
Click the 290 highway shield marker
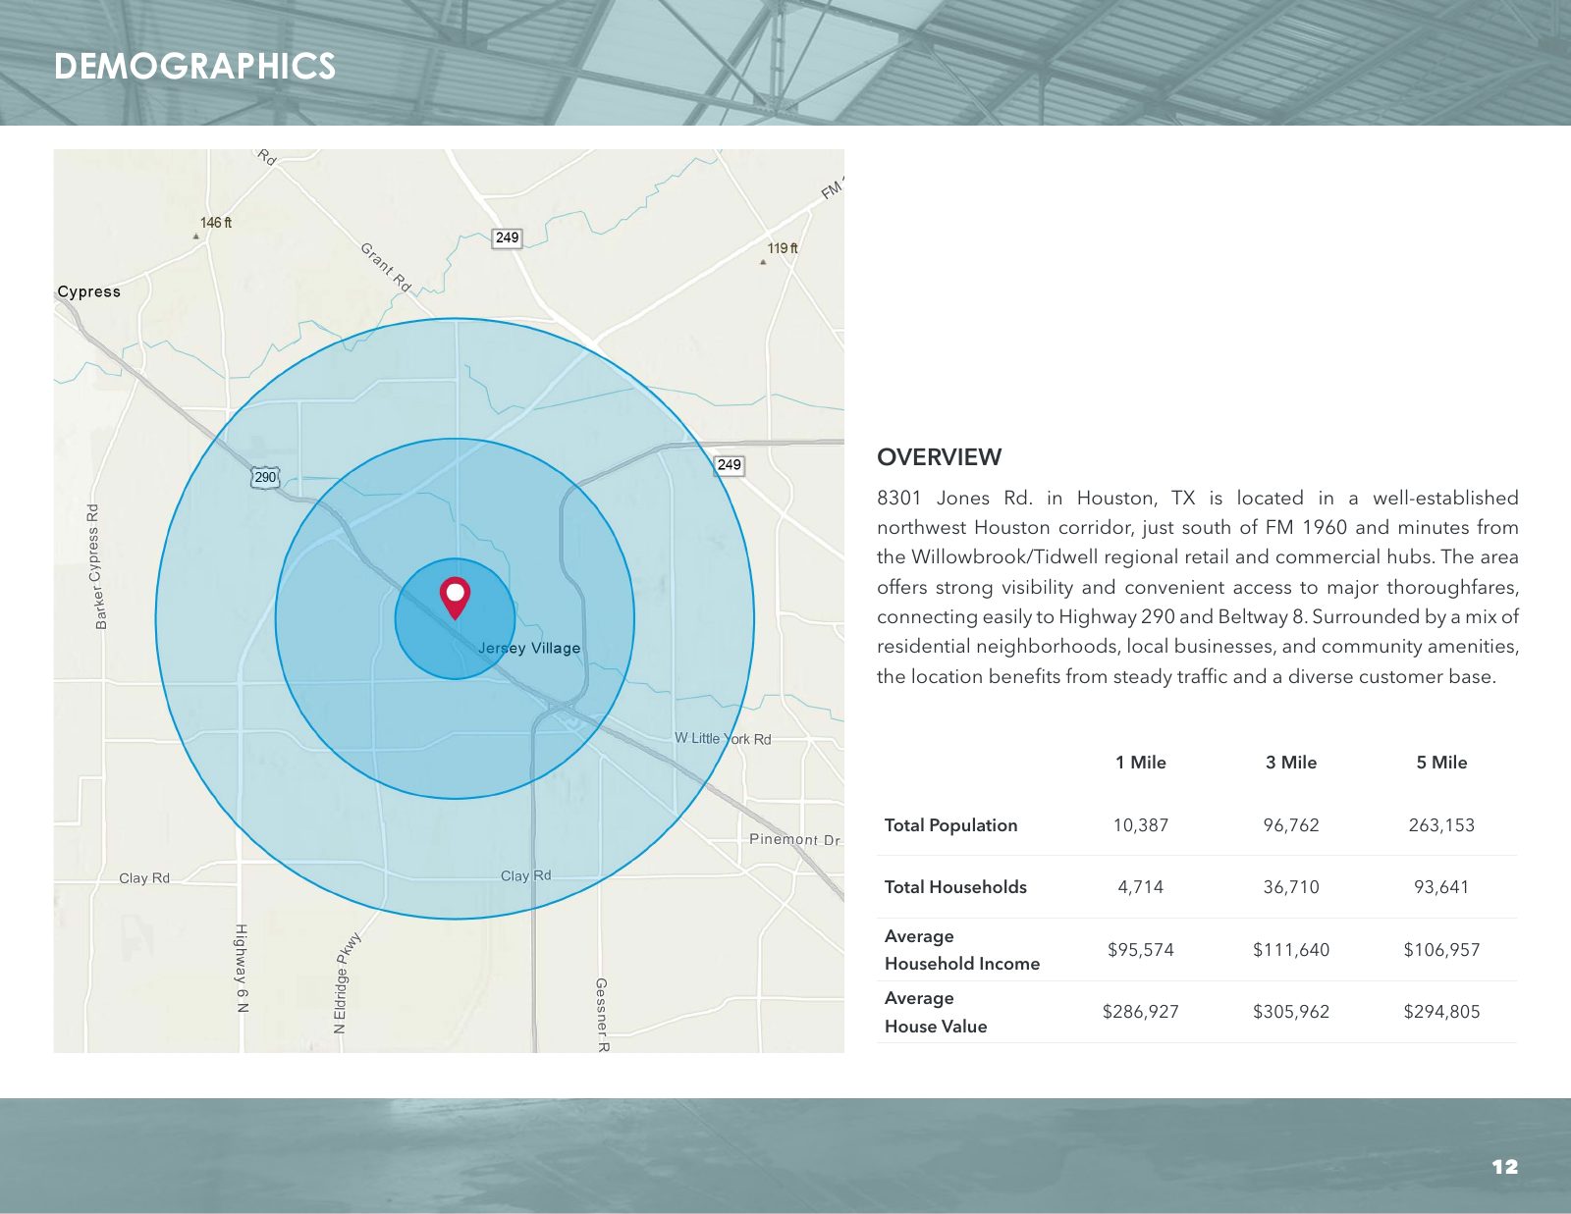pos(265,478)
